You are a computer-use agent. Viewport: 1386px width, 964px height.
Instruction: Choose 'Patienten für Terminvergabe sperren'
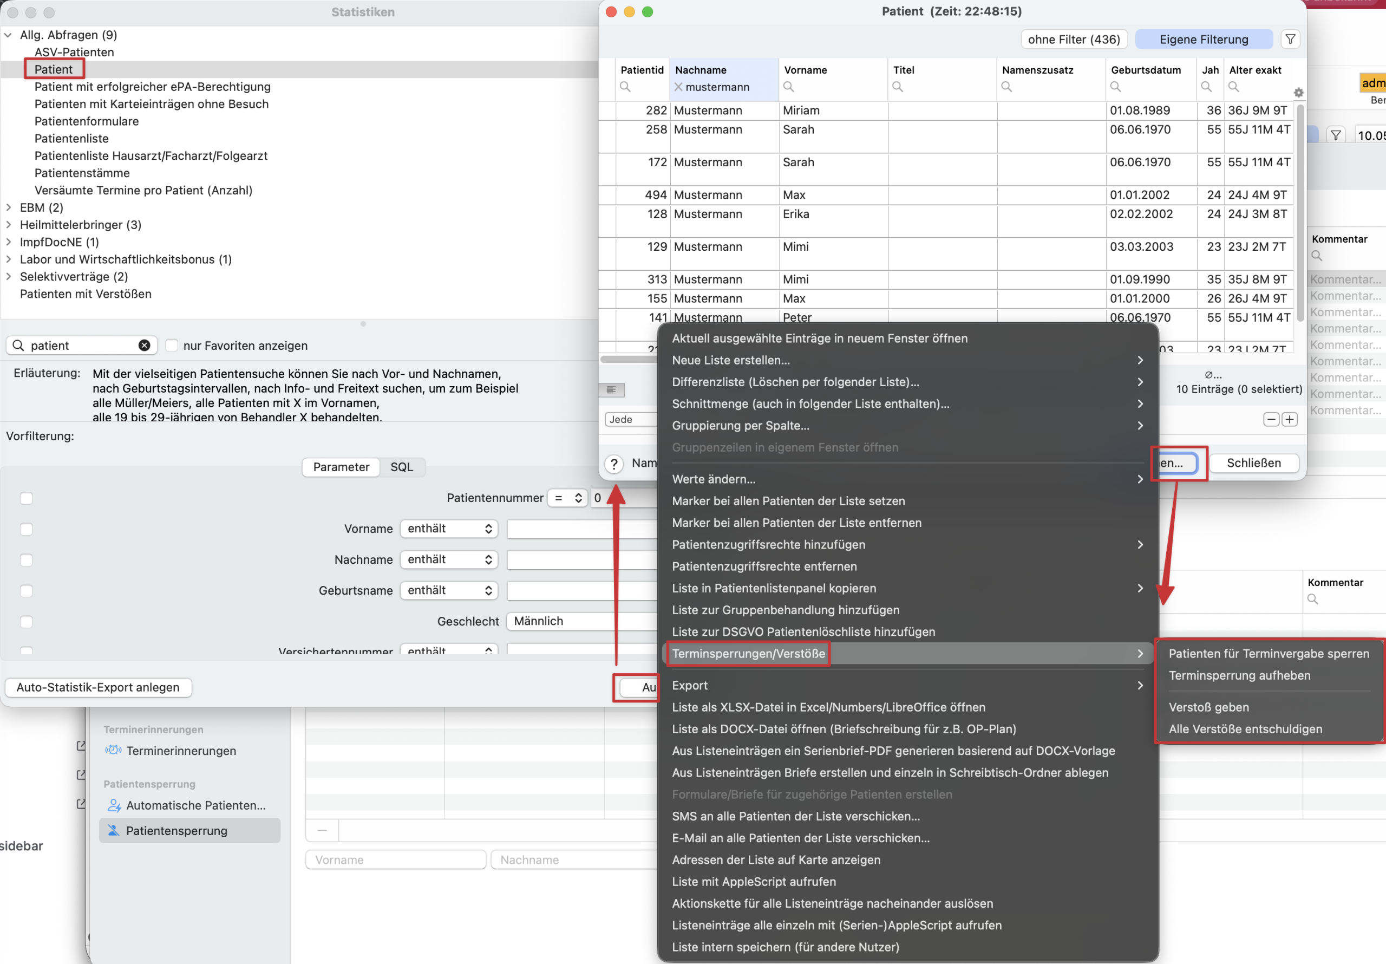pos(1269,654)
